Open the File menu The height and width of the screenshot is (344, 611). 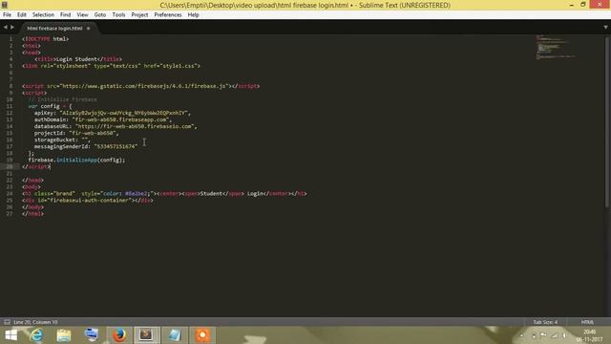(x=7, y=15)
